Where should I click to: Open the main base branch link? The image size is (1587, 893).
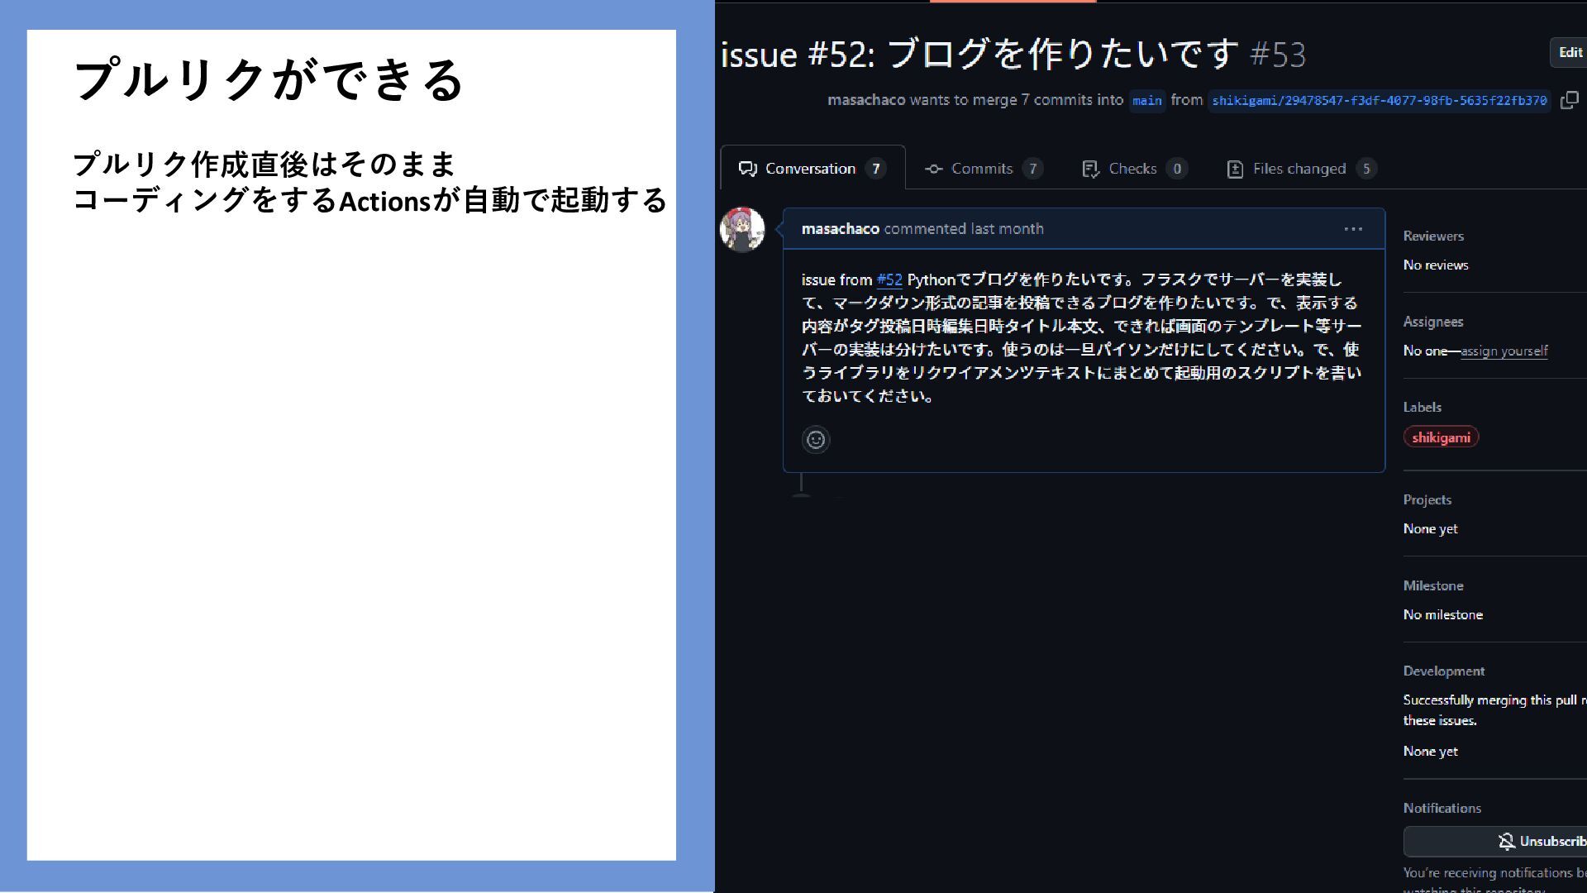click(x=1146, y=101)
